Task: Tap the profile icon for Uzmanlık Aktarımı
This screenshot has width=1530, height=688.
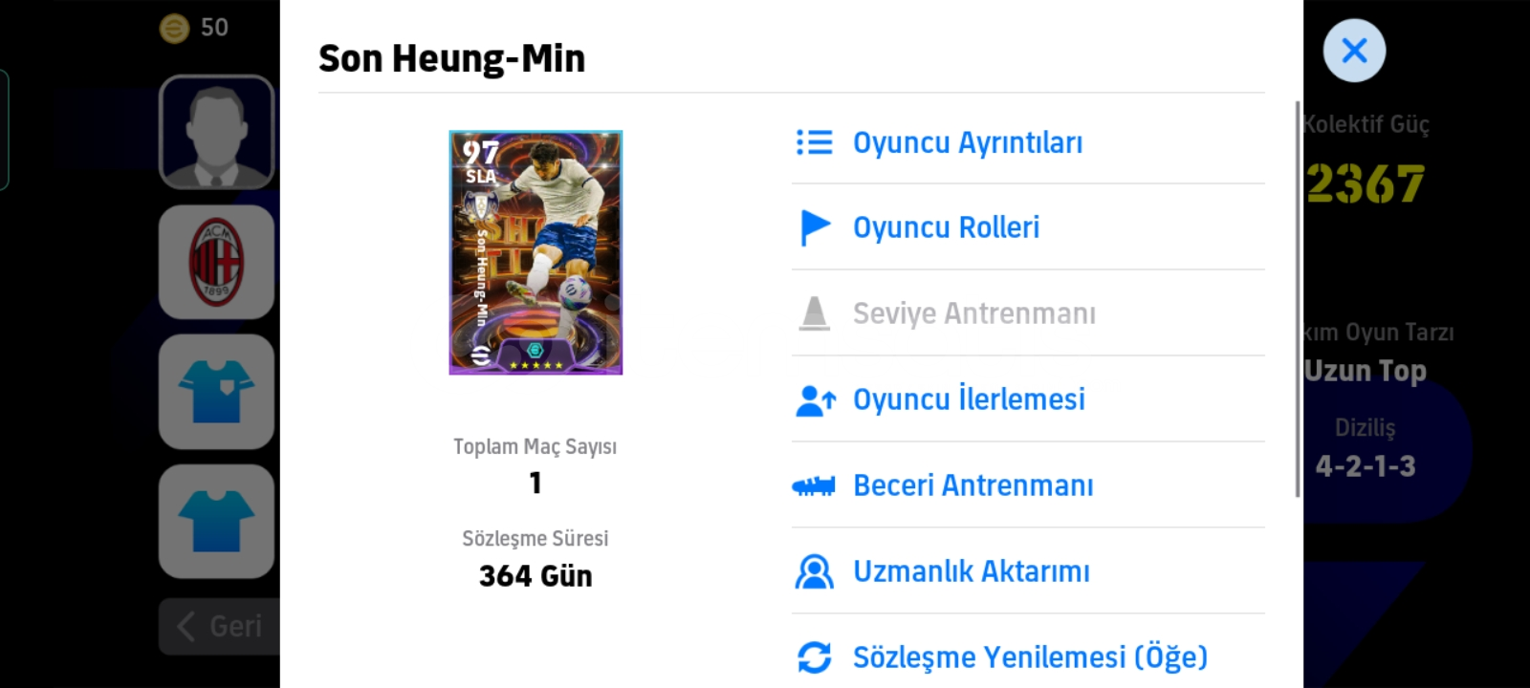Action: (x=815, y=571)
